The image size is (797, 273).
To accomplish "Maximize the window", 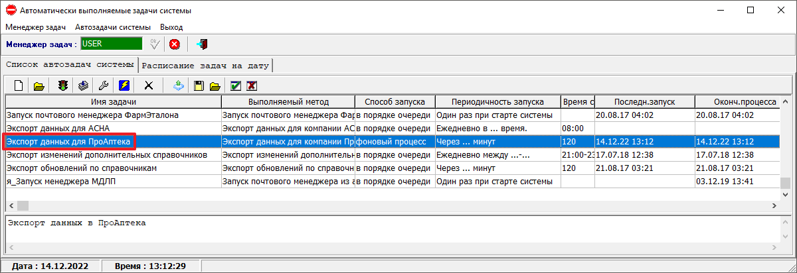I will coord(751,10).
